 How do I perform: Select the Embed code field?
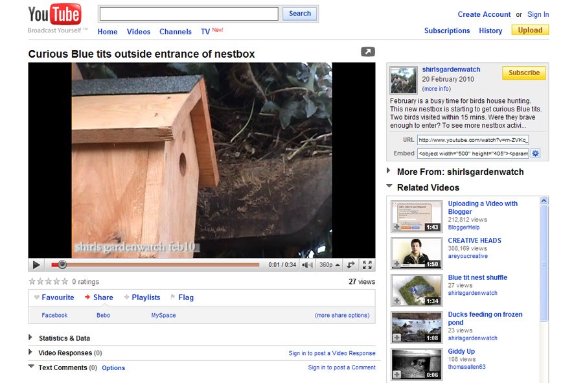pyautogui.click(x=472, y=154)
